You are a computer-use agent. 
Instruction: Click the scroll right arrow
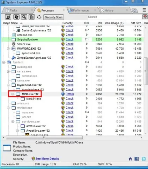[141, 138]
